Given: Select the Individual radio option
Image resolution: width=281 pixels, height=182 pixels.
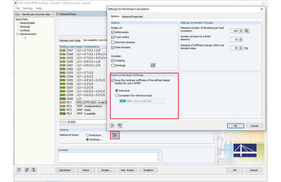Looking at the screenshot, I should tap(116, 91).
